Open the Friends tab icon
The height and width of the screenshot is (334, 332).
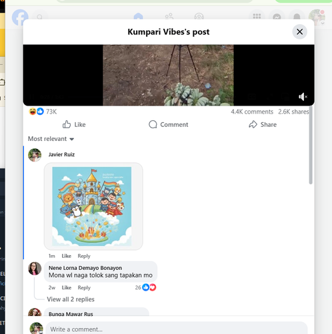pos(169,17)
